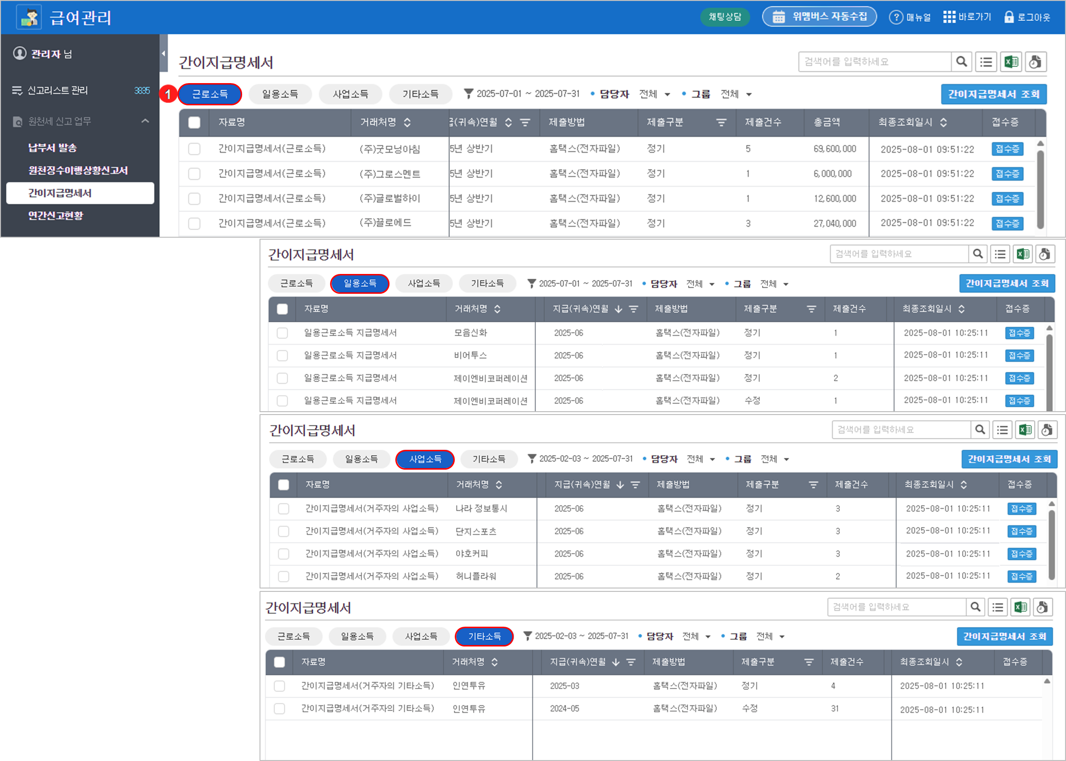Screen dimensions: 1066x761
Task: Select the checkbox for the 허니플라워 row
Action: [x=284, y=576]
